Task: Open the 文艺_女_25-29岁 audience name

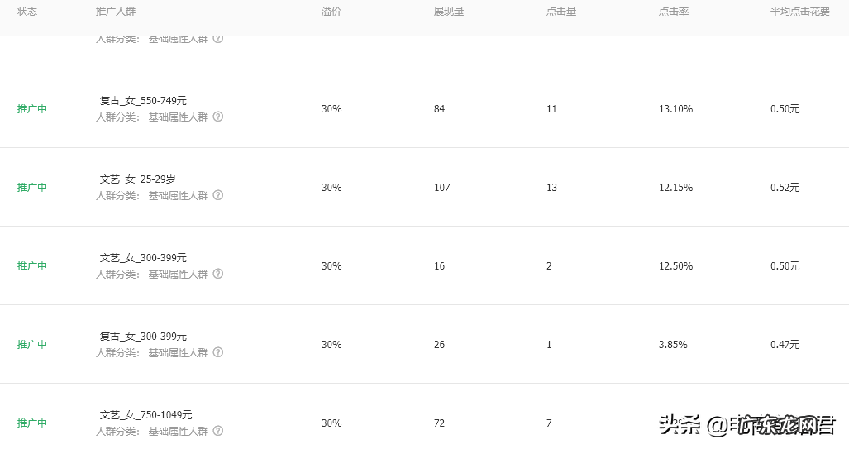Action: coord(137,179)
